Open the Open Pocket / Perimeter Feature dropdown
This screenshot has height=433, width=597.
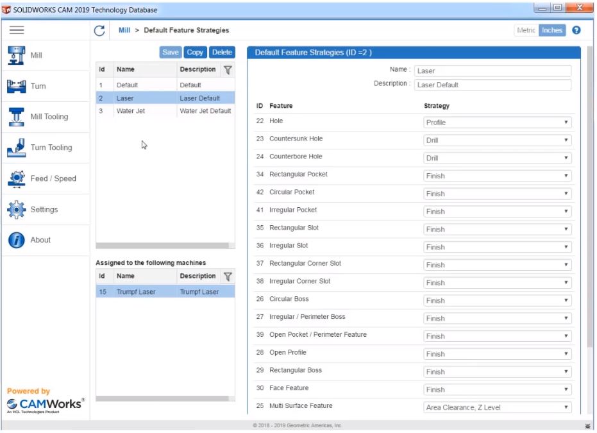498,337
